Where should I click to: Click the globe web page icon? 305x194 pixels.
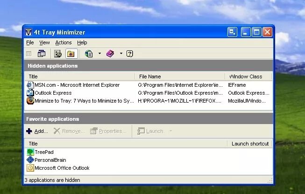point(89,54)
